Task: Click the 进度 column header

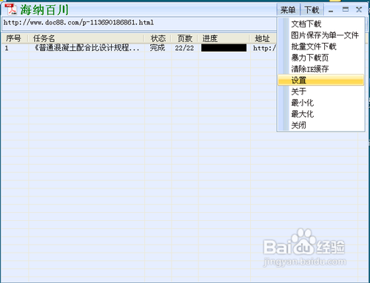Action: point(224,38)
